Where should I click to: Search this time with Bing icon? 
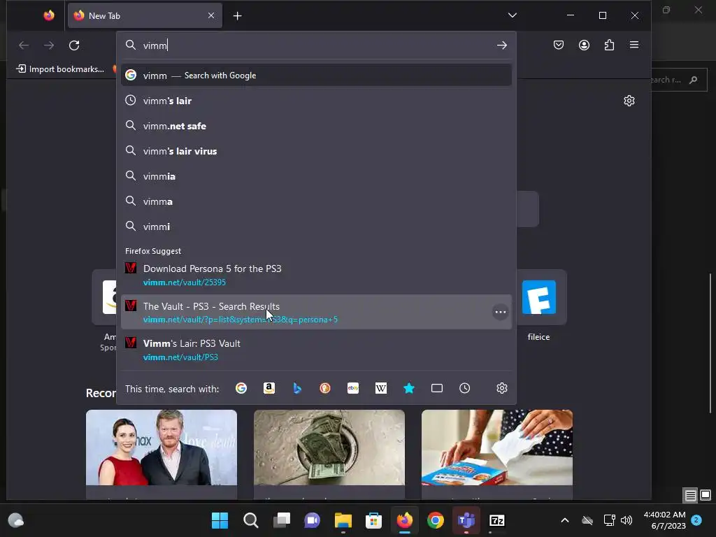click(297, 388)
